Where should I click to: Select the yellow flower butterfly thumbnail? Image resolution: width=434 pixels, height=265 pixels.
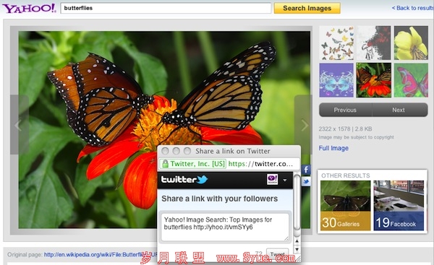411,43
